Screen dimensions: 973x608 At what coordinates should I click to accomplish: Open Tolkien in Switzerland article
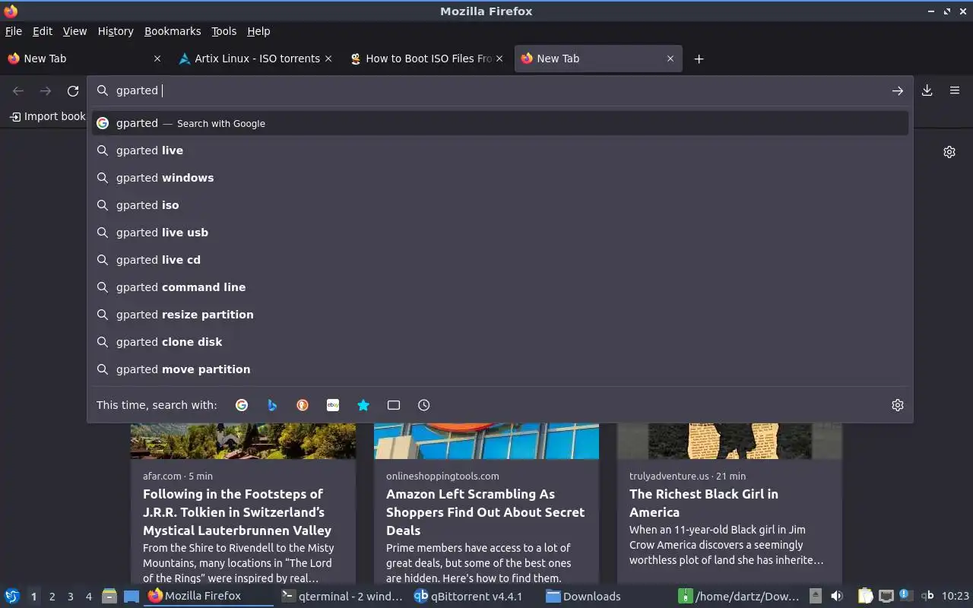click(237, 512)
